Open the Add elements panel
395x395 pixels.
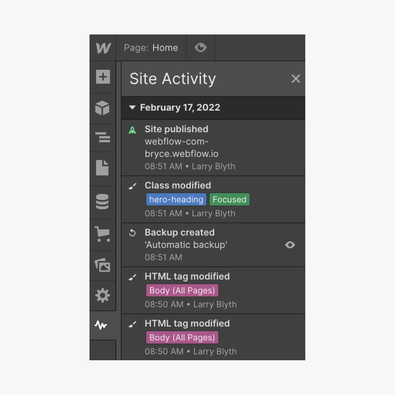103,77
